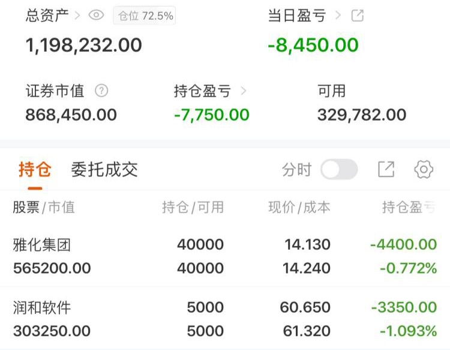Open help question mark beside 证券市值
This screenshot has height=350, width=450.
(101, 91)
